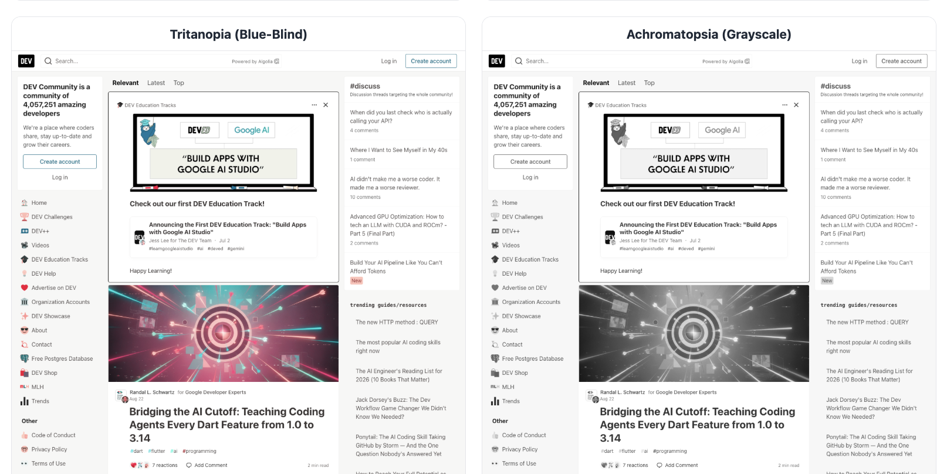
Task: Open 'Randal L. Schwartz' author link in Tritanopia
Action: (152, 392)
